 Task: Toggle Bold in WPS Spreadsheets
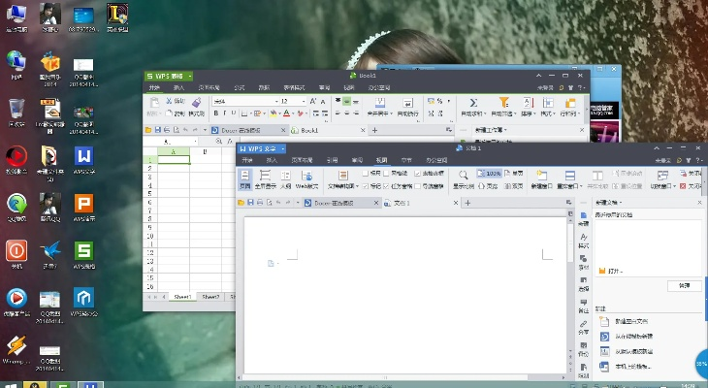[216, 113]
